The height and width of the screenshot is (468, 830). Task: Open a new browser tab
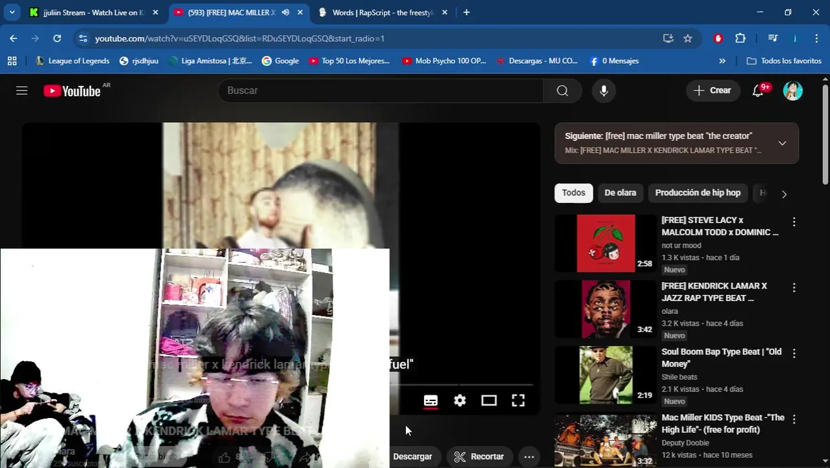pyautogui.click(x=466, y=12)
